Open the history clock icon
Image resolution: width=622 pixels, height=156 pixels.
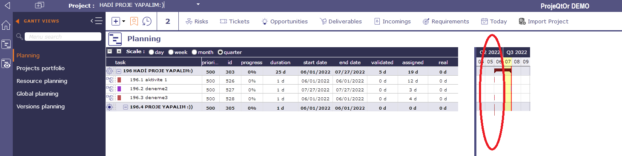click(x=146, y=21)
